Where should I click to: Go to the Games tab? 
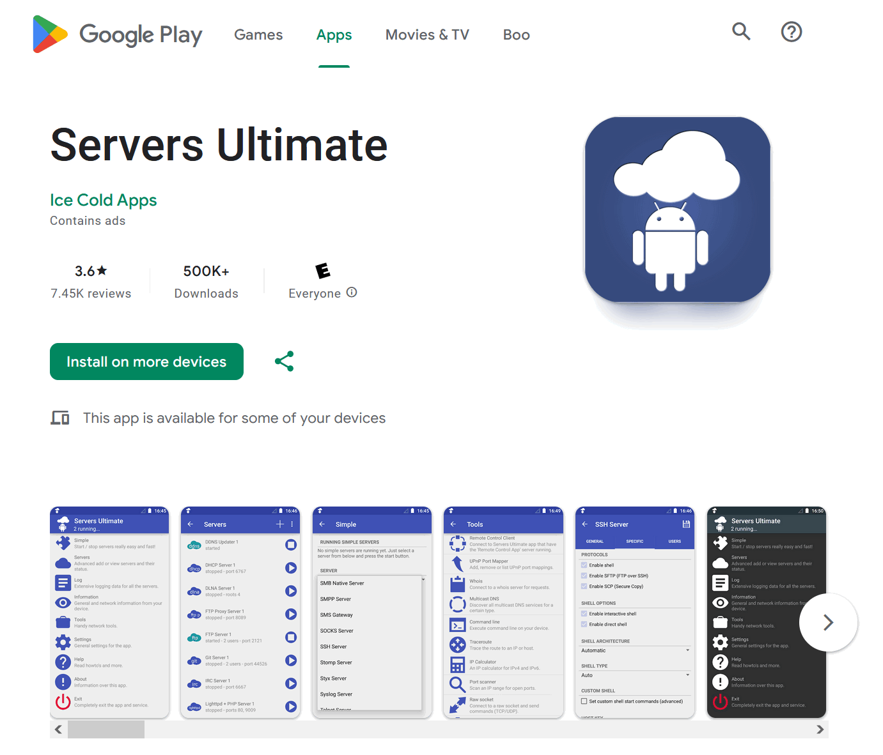(x=258, y=35)
